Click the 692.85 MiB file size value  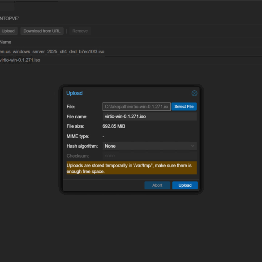(114, 126)
